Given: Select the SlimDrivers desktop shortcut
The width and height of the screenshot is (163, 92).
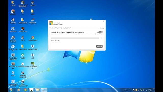Looking at the screenshot, I should [x=13, y=12].
